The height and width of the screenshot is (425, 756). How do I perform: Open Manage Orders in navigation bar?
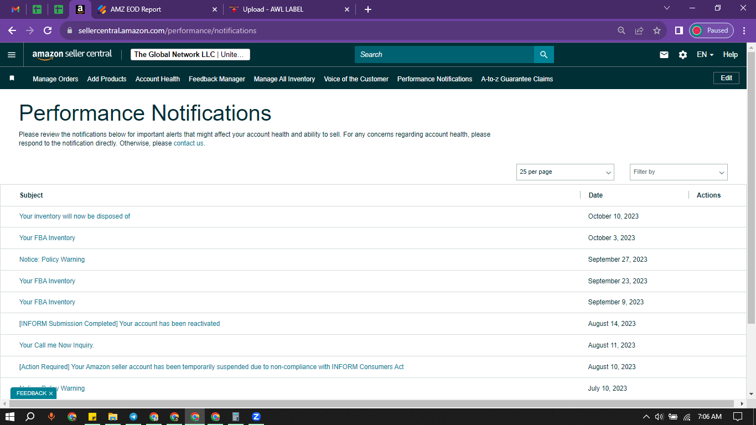[x=55, y=79]
